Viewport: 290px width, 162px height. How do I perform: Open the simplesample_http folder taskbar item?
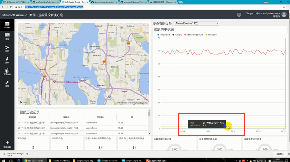(x=83, y=161)
